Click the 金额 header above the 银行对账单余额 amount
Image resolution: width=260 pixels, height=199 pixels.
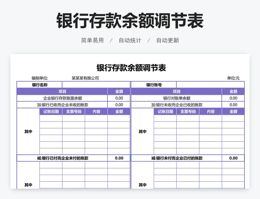click(x=233, y=92)
